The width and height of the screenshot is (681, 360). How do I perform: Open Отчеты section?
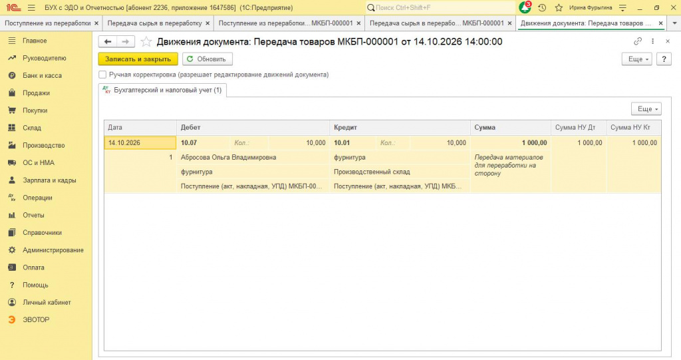pyautogui.click(x=33, y=215)
